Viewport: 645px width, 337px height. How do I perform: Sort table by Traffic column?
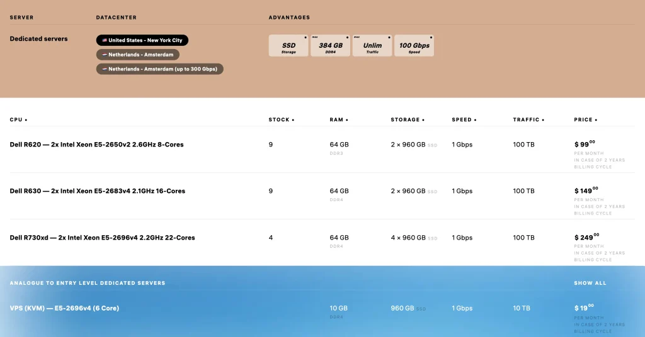(528, 120)
